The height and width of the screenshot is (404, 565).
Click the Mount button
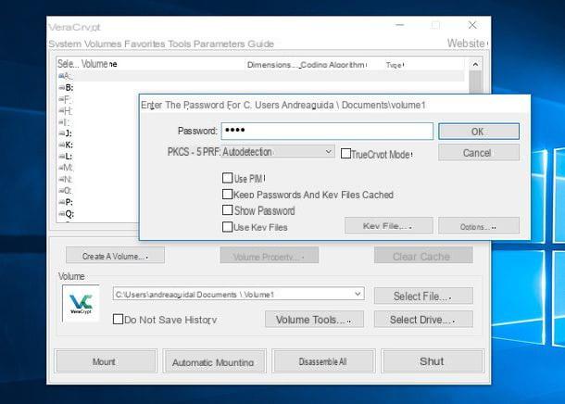click(106, 361)
